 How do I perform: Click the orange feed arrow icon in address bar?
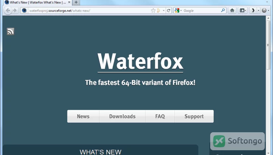tap(158, 11)
